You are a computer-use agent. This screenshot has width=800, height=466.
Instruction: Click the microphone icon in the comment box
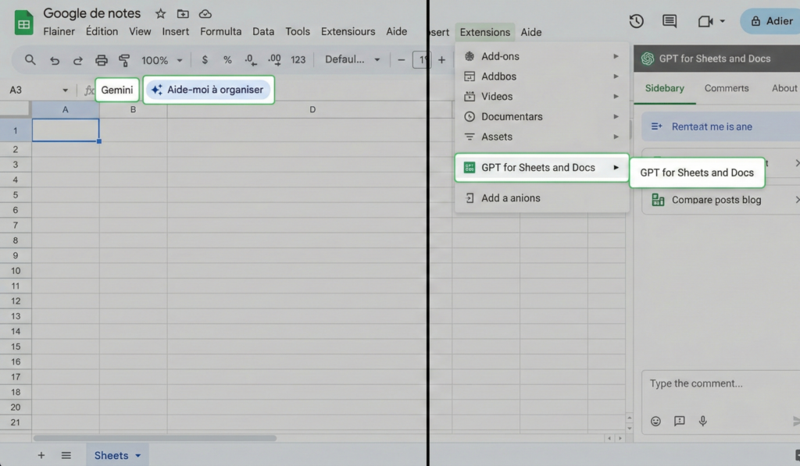702,421
